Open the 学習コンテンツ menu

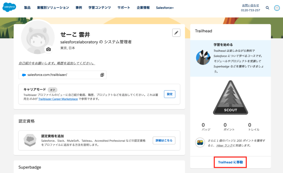99,7
